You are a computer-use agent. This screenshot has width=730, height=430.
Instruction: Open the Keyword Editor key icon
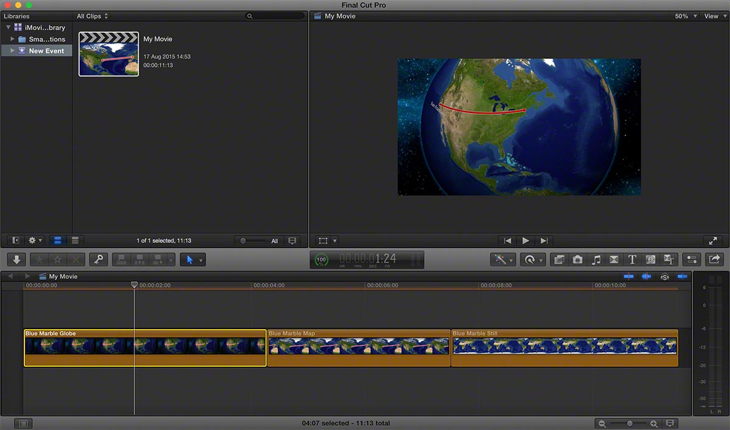99,259
